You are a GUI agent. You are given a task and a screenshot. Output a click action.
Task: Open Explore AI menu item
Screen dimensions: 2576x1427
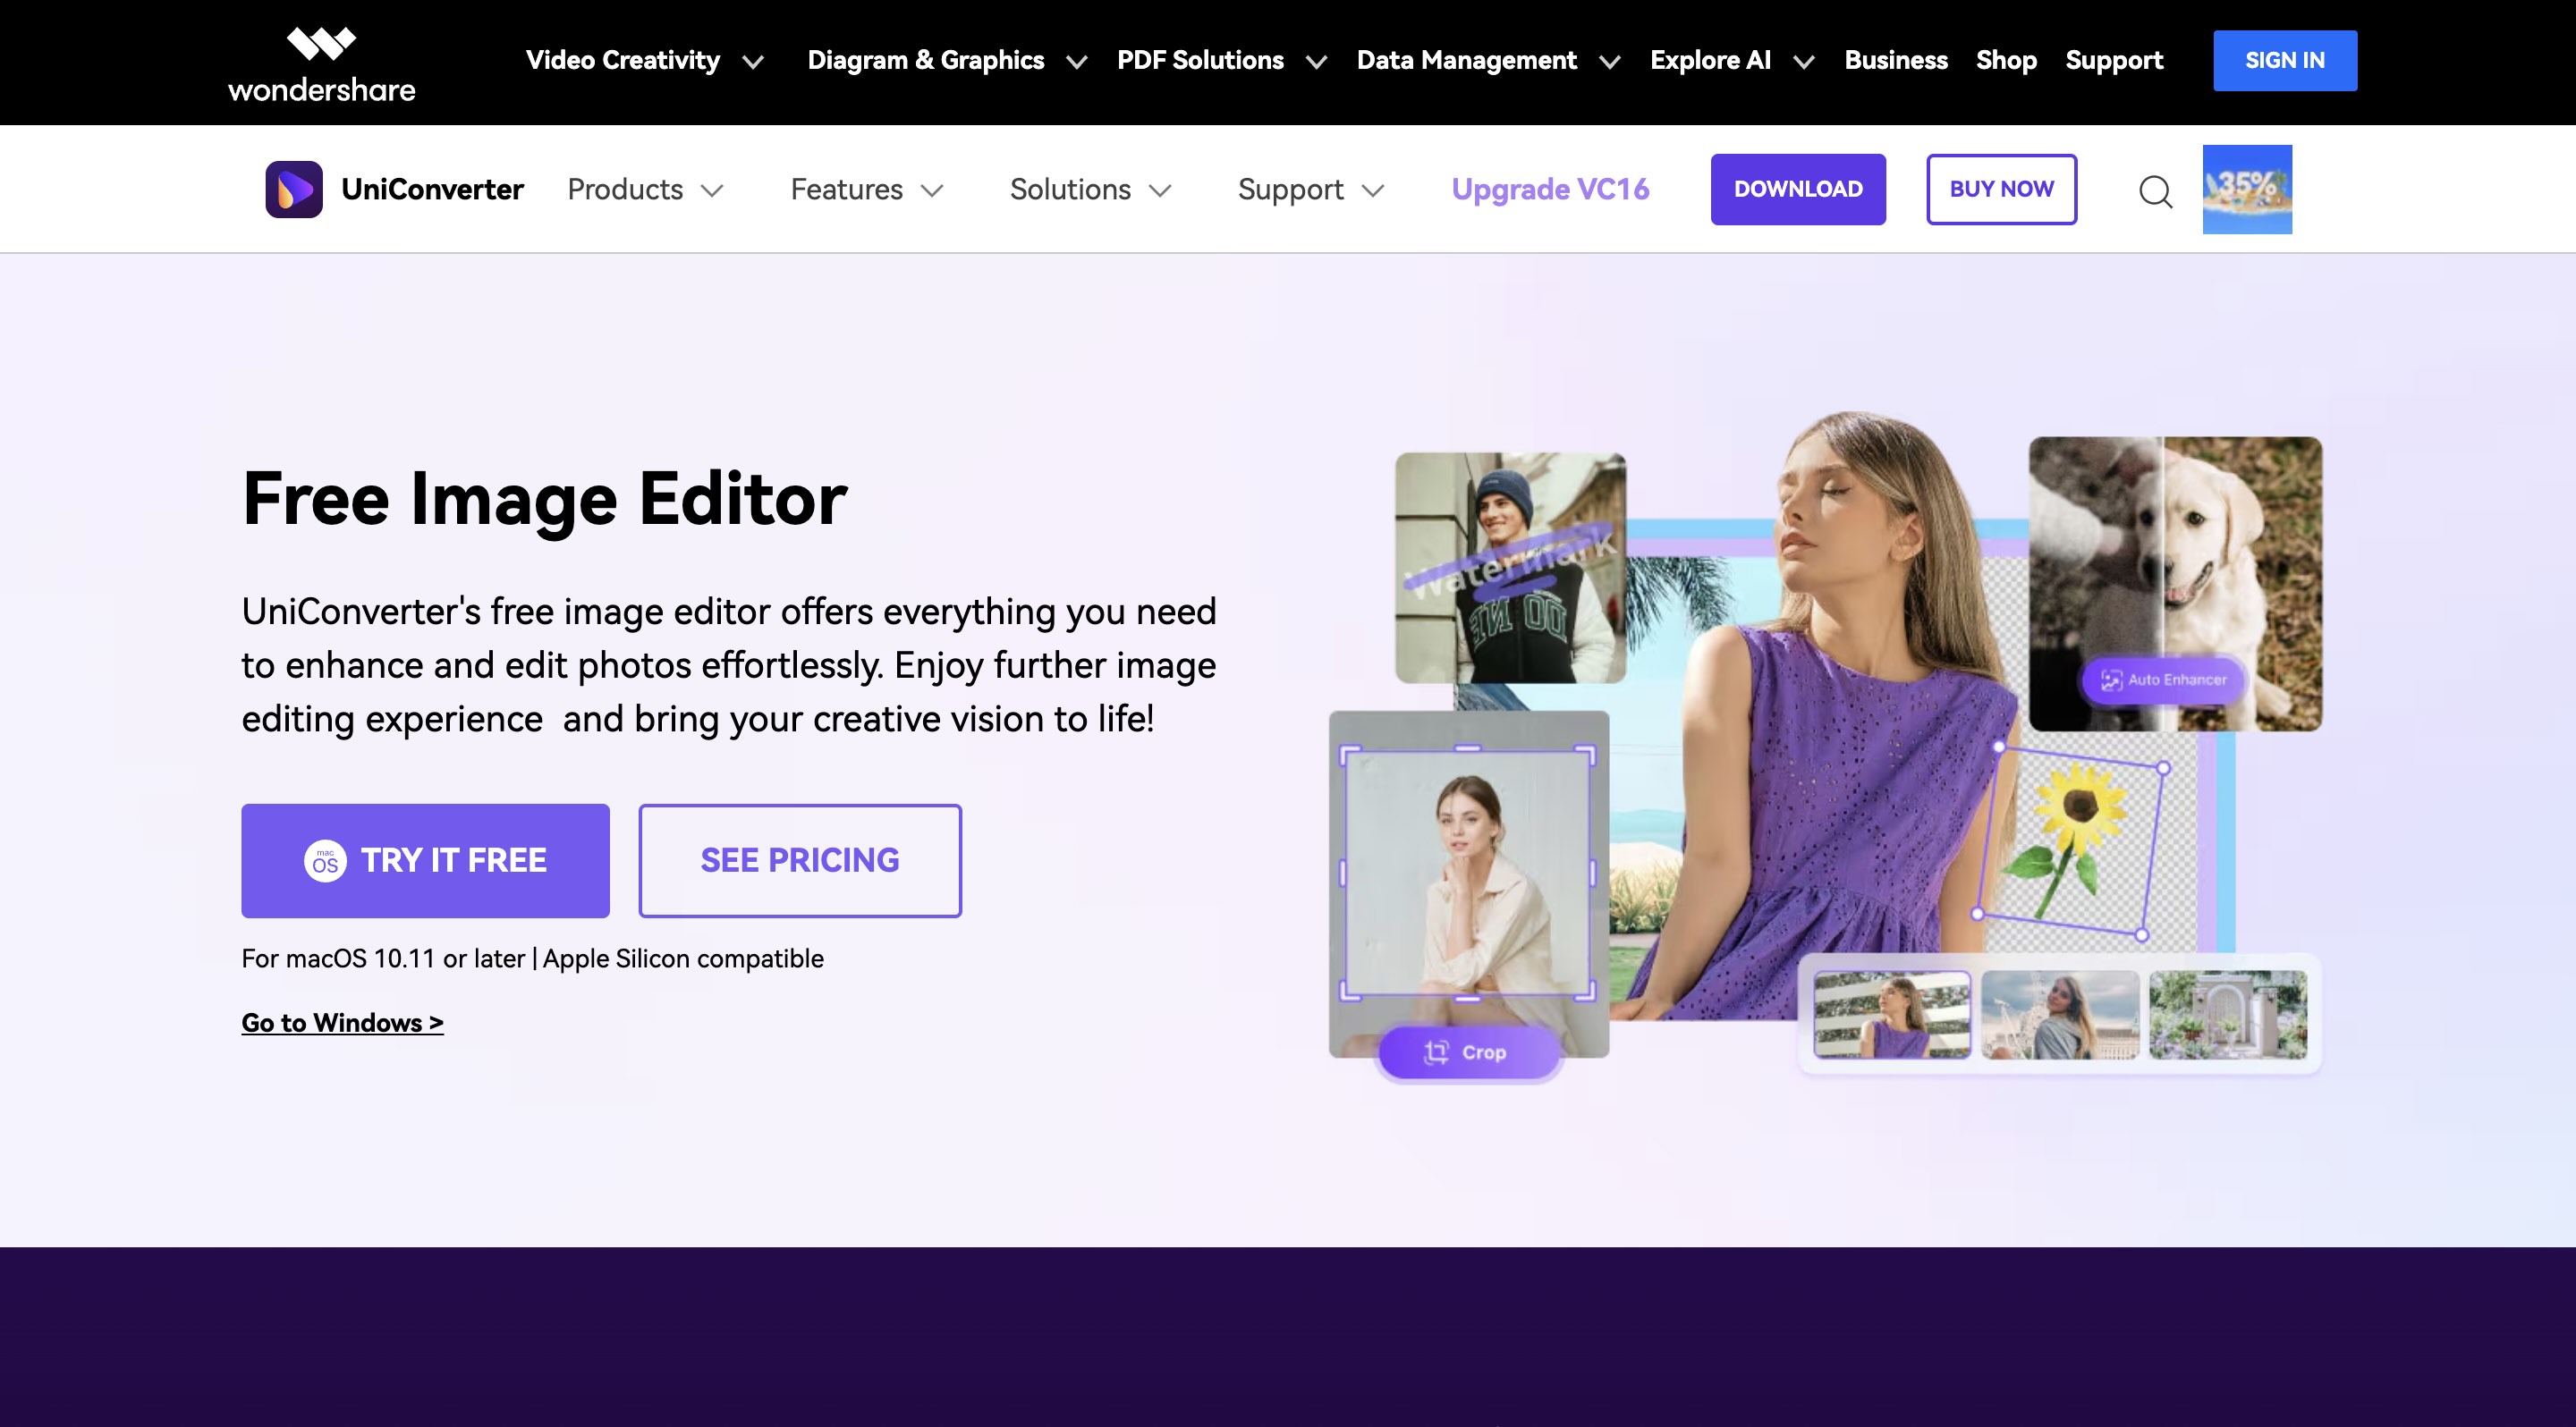coord(1710,60)
